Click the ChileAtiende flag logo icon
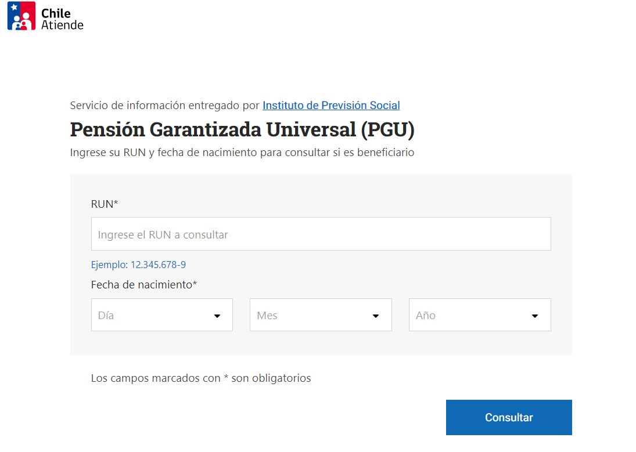The height and width of the screenshot is (452, 636). click(21, 16)
